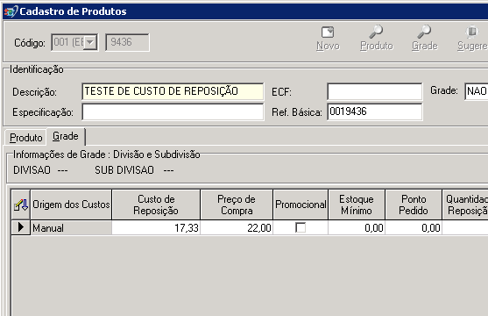The image size is (488, 316).
Task: Click the Grade field showing NAO
Action: click(x=477, y=91)
